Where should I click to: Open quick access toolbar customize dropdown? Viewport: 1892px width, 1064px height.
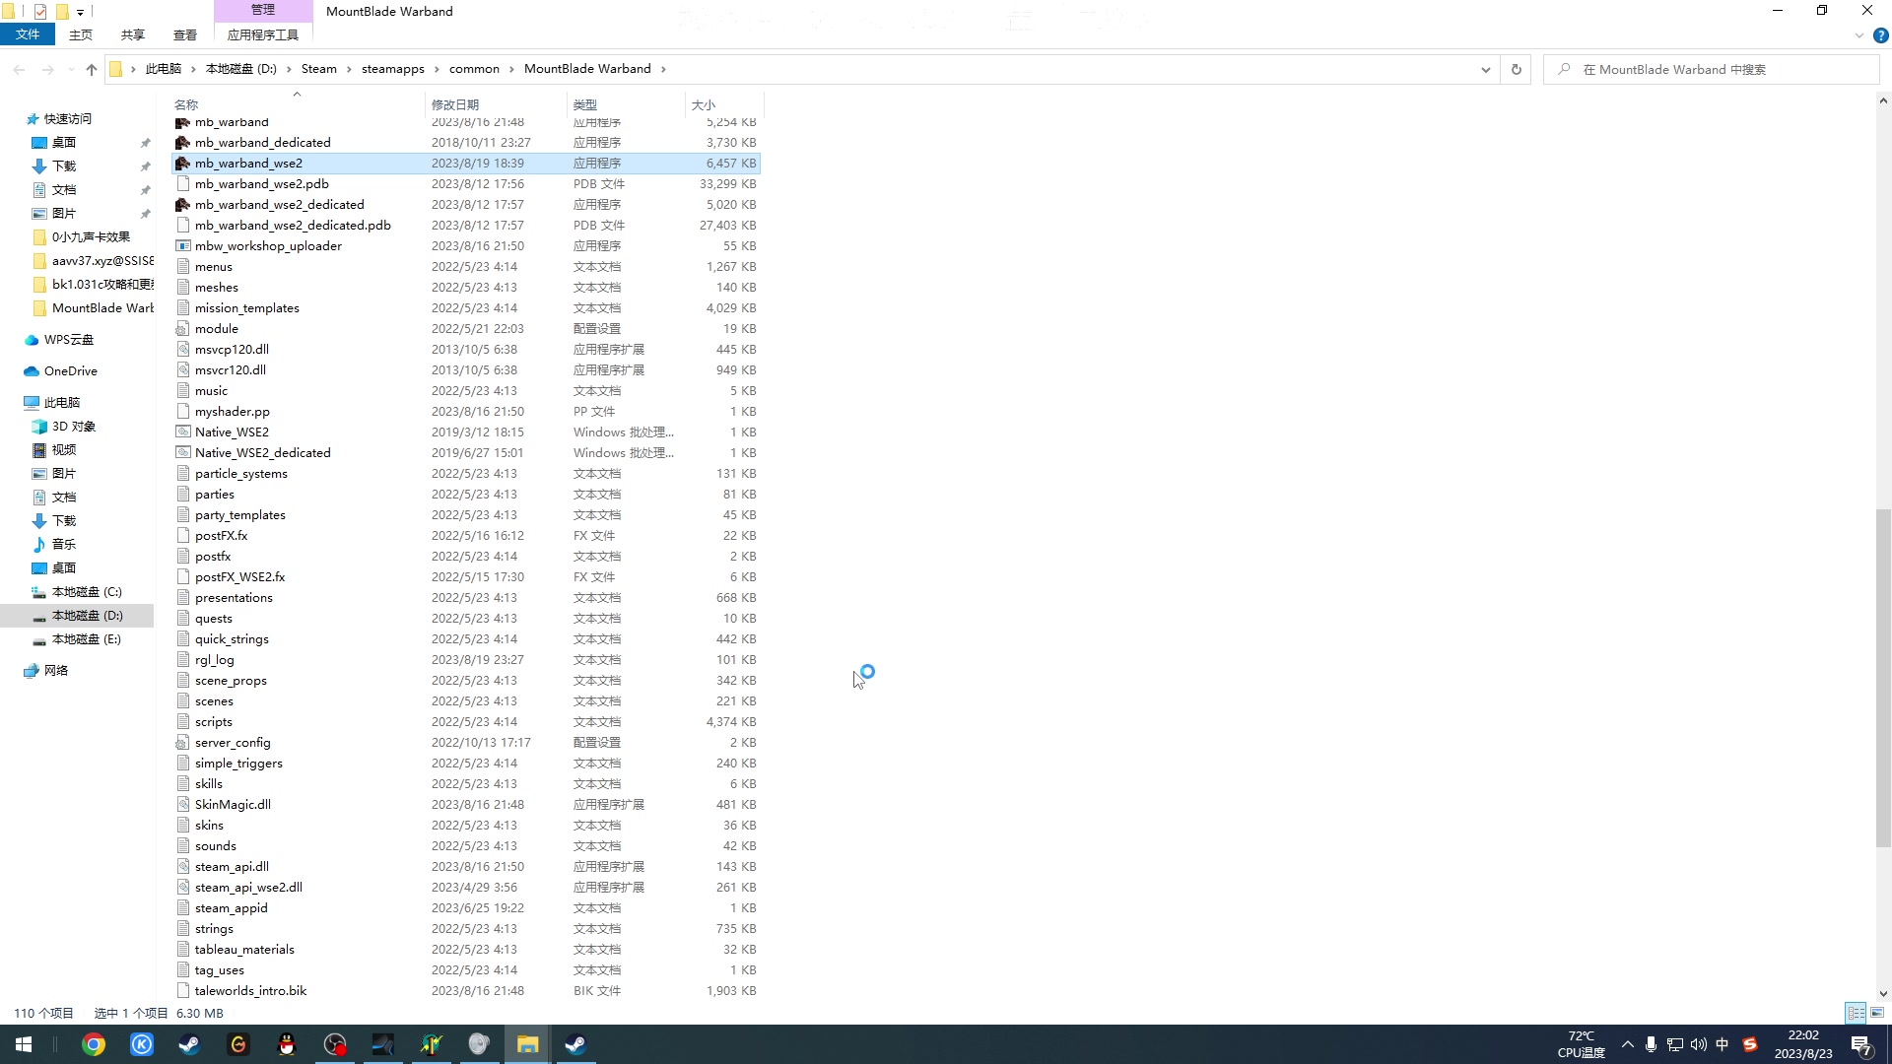[80, 12]
